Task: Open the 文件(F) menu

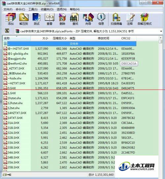Action: 8,9
